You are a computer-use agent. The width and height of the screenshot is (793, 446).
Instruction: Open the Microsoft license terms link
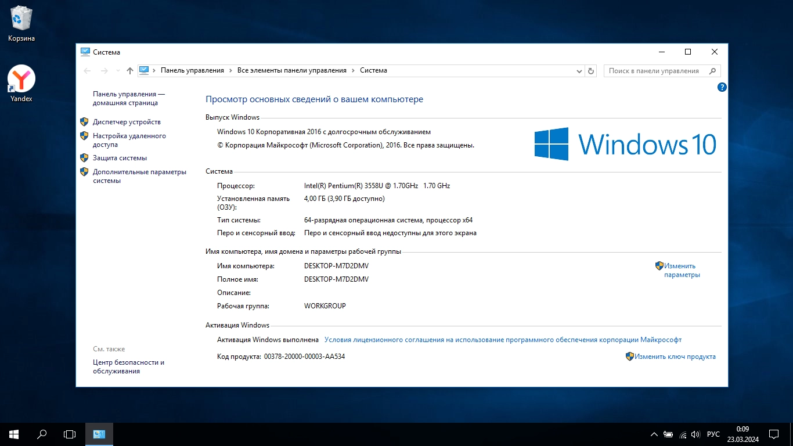coord(503,340)
